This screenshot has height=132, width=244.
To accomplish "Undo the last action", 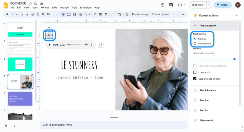I will [22, 14].
